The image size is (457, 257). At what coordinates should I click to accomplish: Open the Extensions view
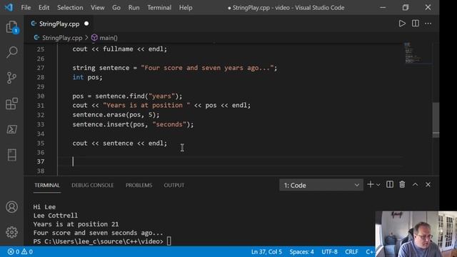click(12, 104)
